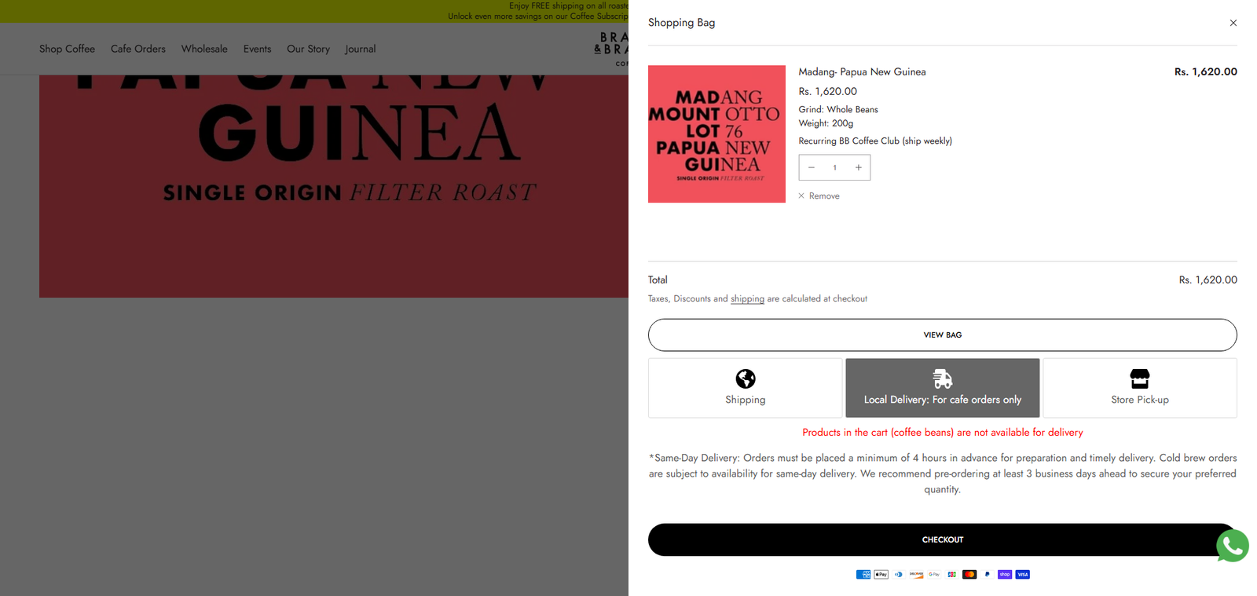The width and height of the screenshot is (1257, 596).
Task: Click the View Bag button
Action: 942,335
